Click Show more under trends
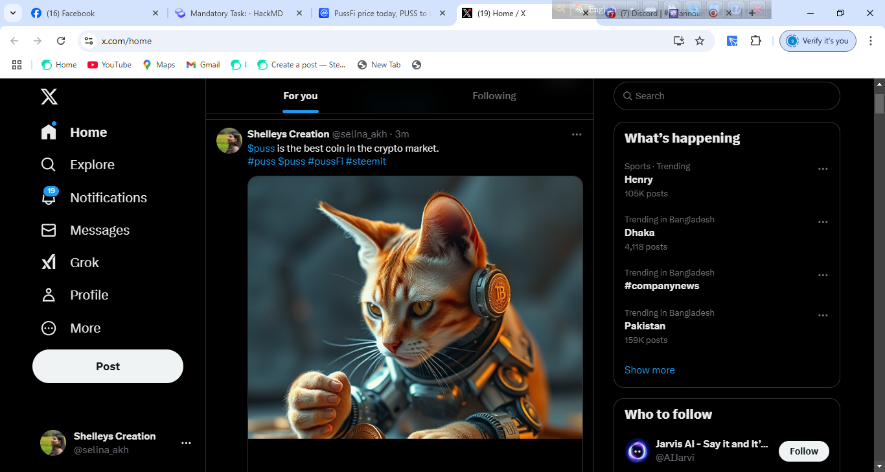The width and height of the screenshot is (885, 472). click(x=649, y=370)
